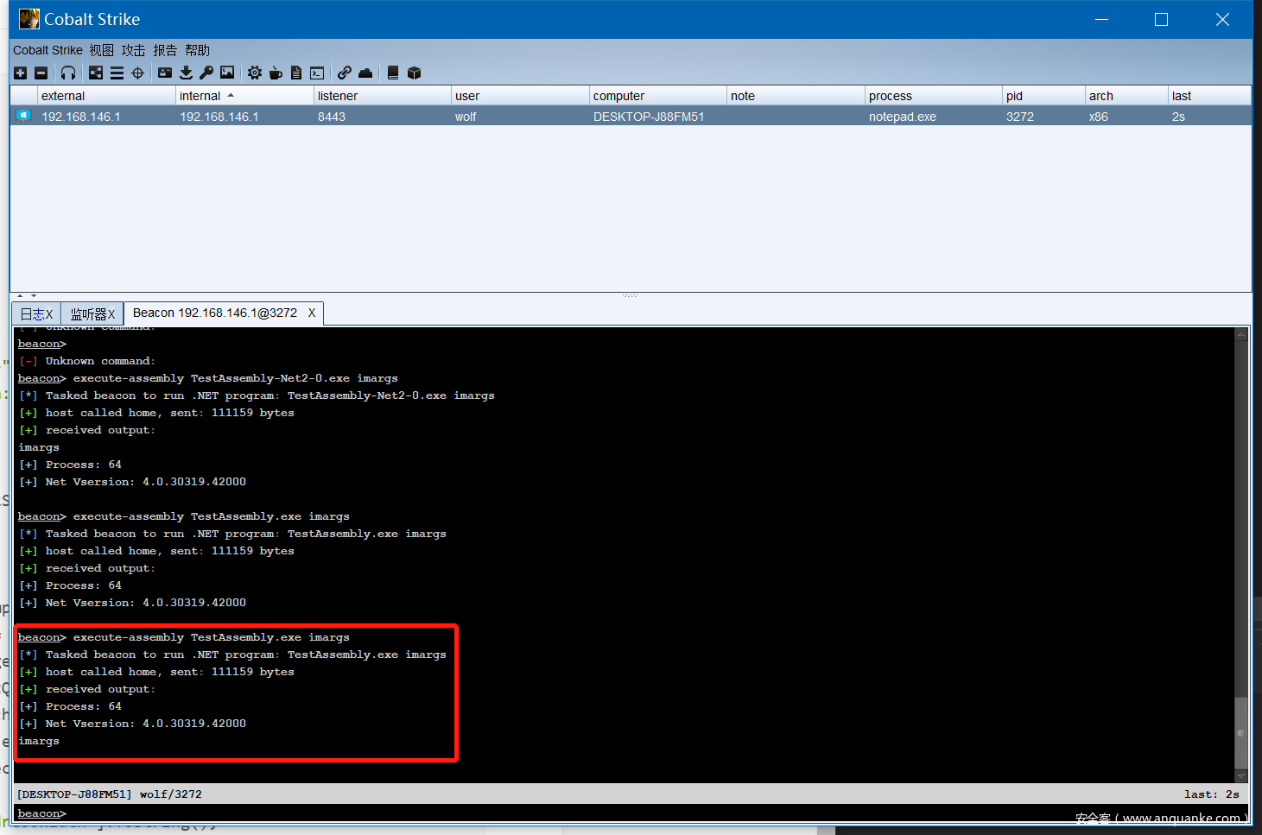Viewport: 1262px width, 835px height.
Task: Switch to session table view icon
Action: pos(117,73)
